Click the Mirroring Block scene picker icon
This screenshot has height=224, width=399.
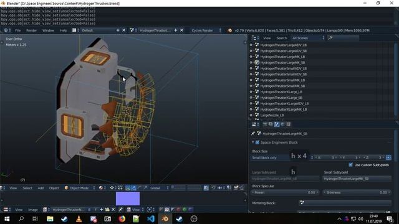click(x=302, y=203)
